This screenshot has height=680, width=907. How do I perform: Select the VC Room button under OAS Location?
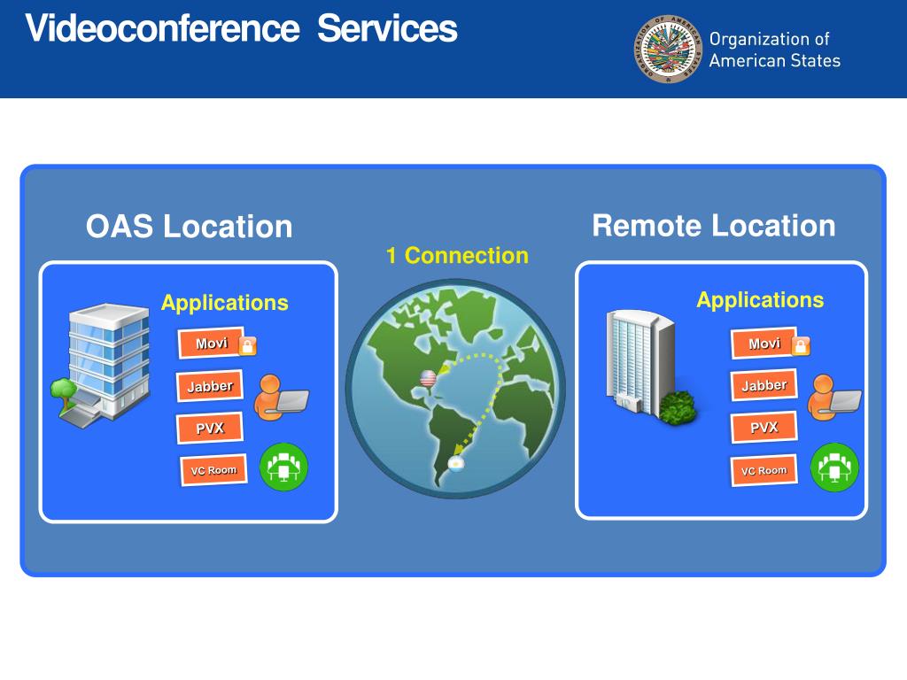(x=213, y=470)
